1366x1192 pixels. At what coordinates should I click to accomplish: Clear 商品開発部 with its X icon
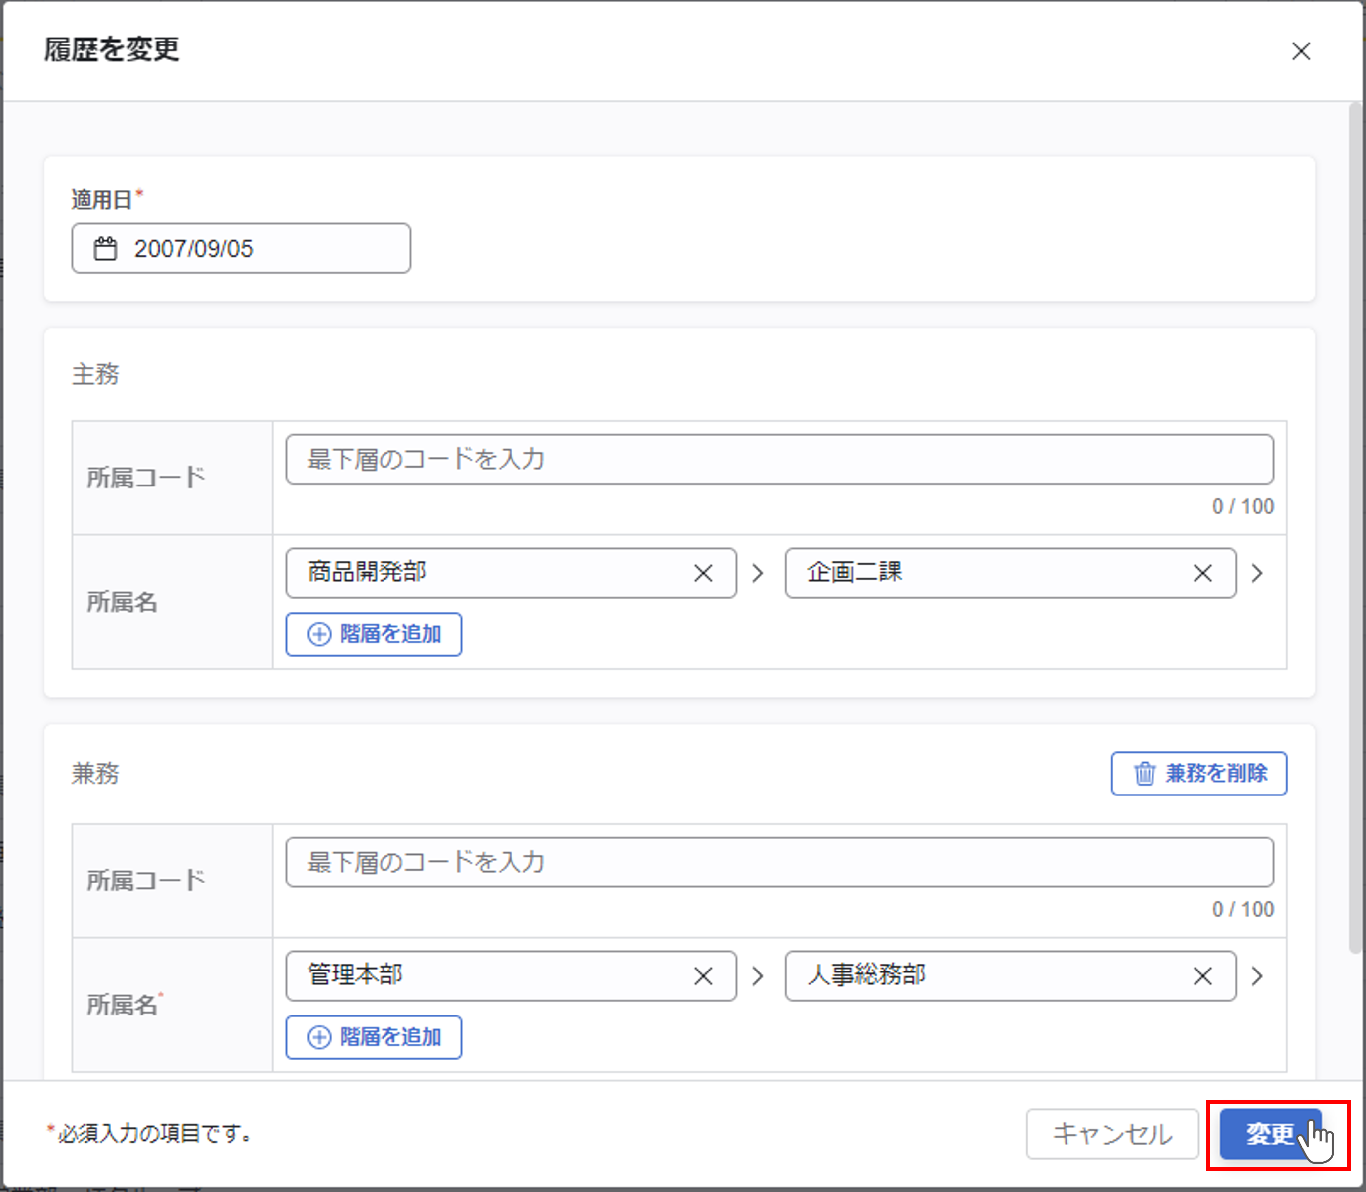click(703, 573)
